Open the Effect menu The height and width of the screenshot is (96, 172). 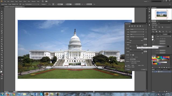point(25,1)
